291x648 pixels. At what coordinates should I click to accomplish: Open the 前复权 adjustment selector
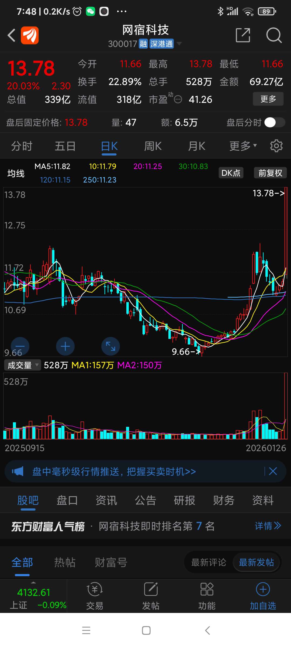coord(270,173)
